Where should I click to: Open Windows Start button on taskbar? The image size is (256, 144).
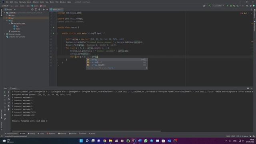click(x=81, y=141)
